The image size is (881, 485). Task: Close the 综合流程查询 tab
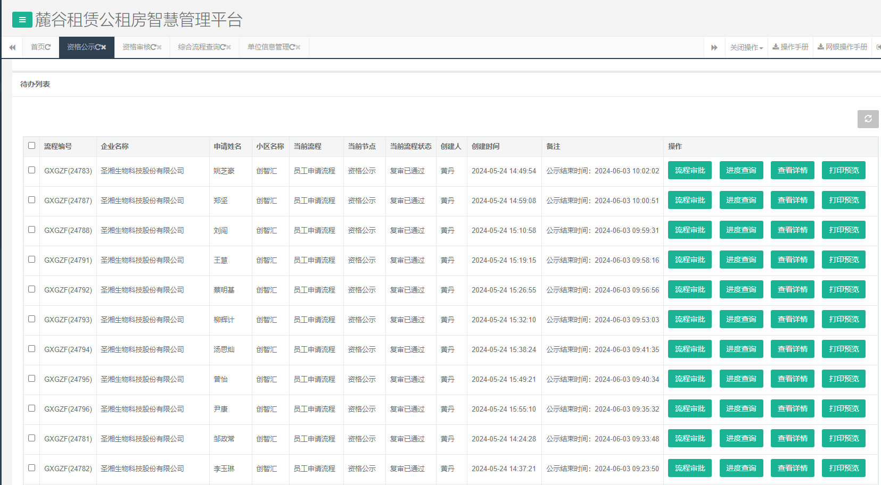(x=228, y=47)
